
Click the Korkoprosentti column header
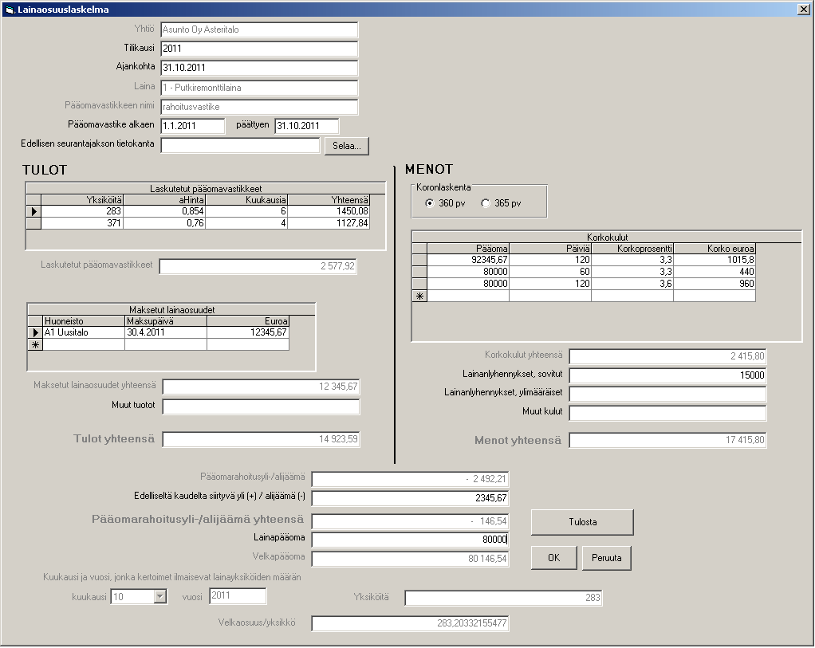point(632,249)
